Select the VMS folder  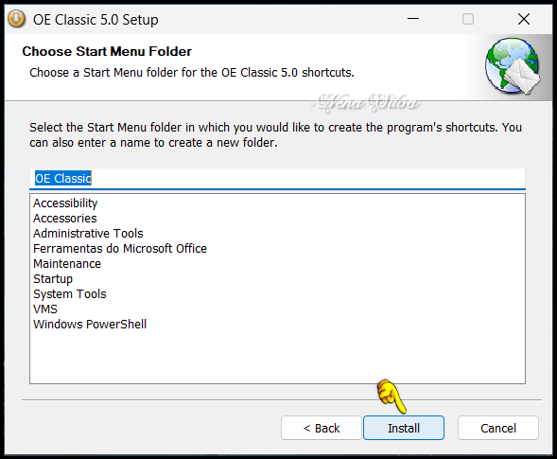point(45,309)
